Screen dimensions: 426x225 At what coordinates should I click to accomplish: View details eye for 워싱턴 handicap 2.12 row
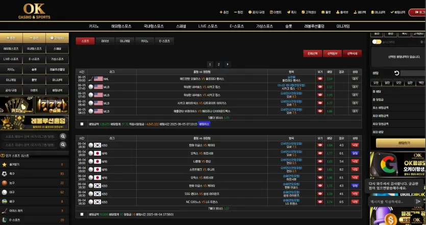(320, 87)
